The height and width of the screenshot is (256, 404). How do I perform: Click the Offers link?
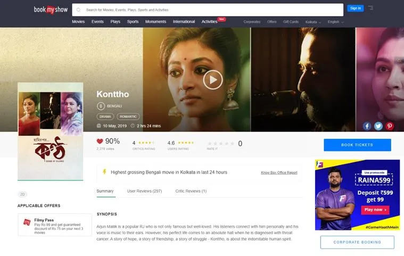pos(271,22)
